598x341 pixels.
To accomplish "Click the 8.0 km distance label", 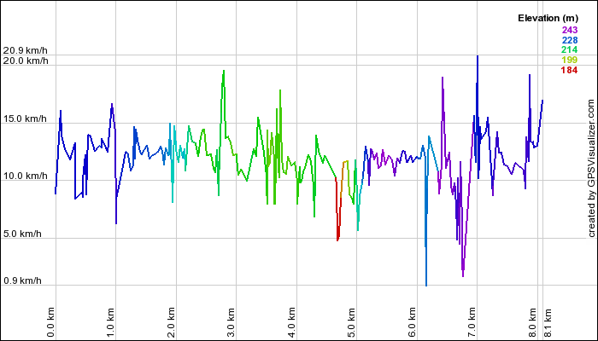I will click(x=532, y=322).
